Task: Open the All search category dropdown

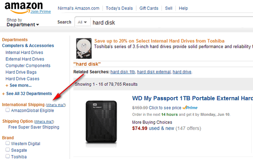Action: 82,22
